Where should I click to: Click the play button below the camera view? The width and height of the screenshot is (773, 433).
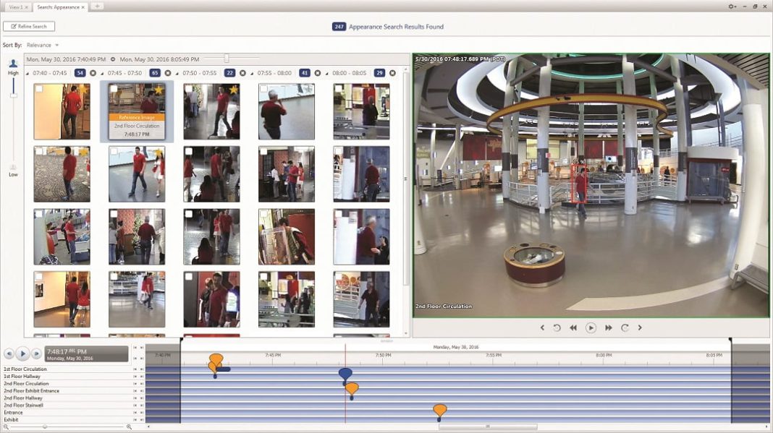591,327
